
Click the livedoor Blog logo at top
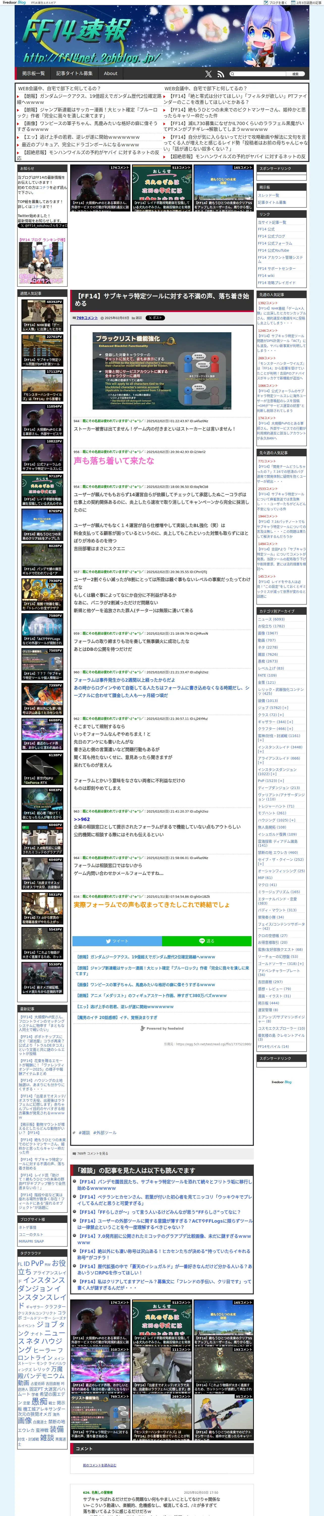click(x=14, y=2)
